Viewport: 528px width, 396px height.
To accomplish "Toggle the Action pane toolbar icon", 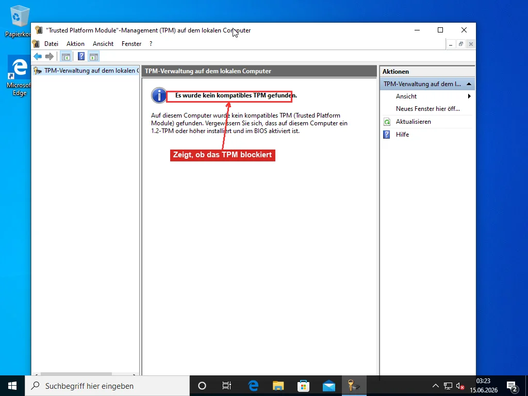I will (94, 57).
